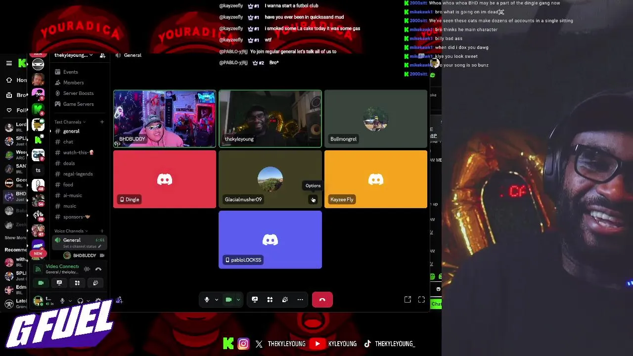Select the Bullmongrel participant tile
Screen dimensions: 633x356
coord(376,119)
